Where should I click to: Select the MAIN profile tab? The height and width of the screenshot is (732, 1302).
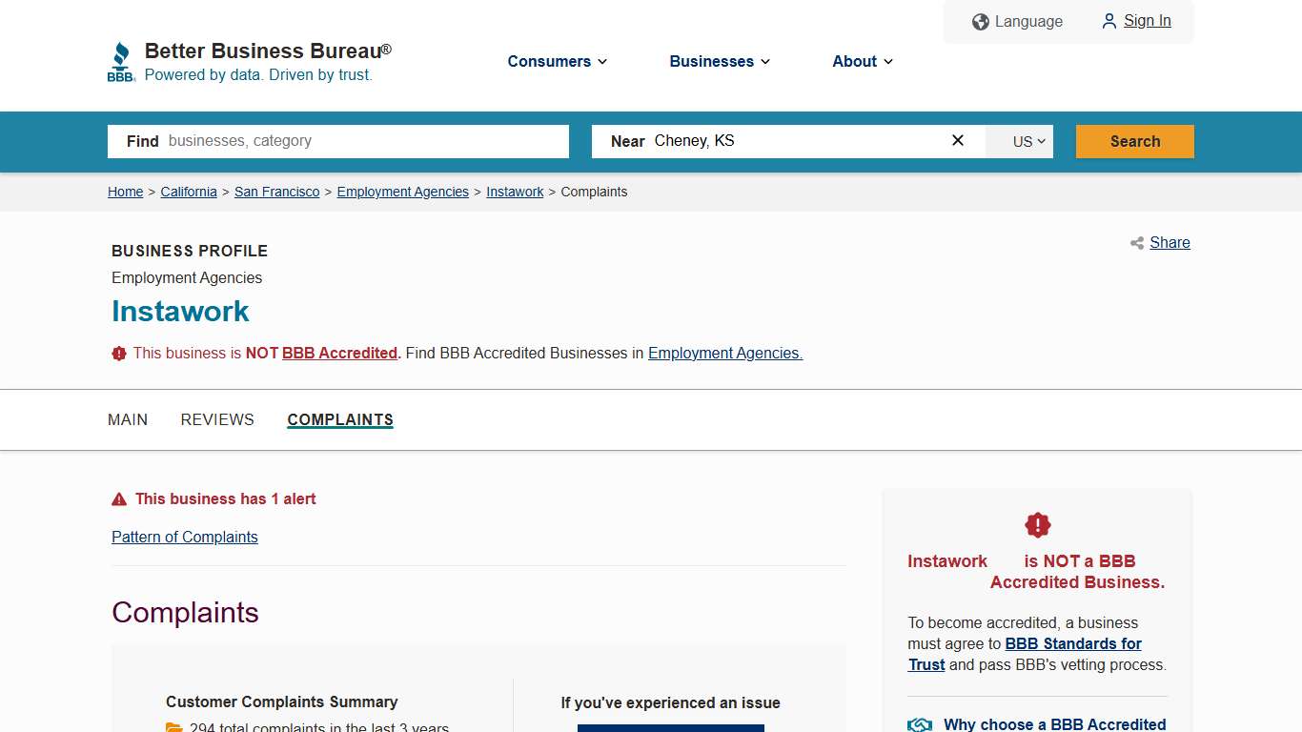128,419
